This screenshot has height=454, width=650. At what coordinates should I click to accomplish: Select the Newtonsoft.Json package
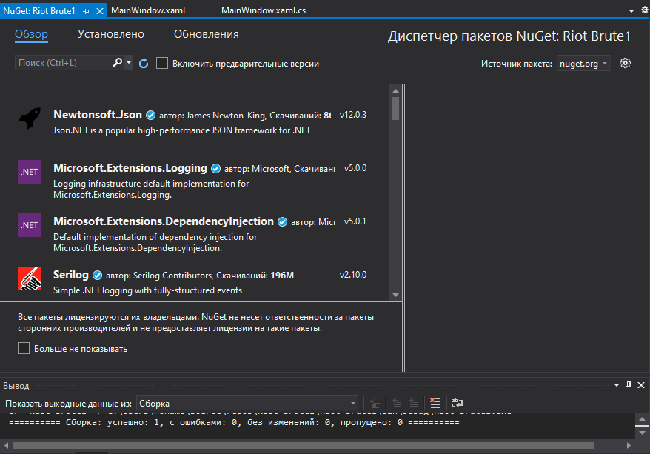click(x=195, y=119)
